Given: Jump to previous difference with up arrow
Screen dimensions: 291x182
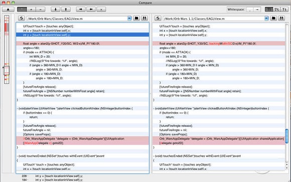Looking at the screenshot, I should [66, 9].
